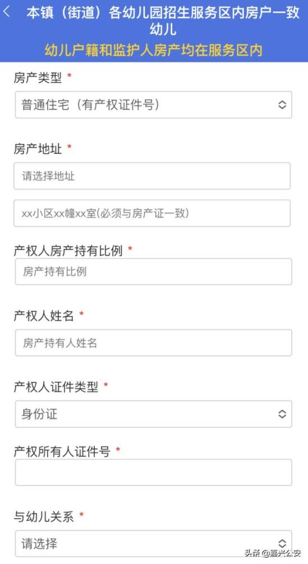Tap the 请选择地址 address field
This screenshot has height=564, width=308.
pos(152,176)
